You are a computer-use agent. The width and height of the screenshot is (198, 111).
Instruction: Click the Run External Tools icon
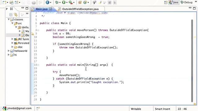click(x=71, y=2)
